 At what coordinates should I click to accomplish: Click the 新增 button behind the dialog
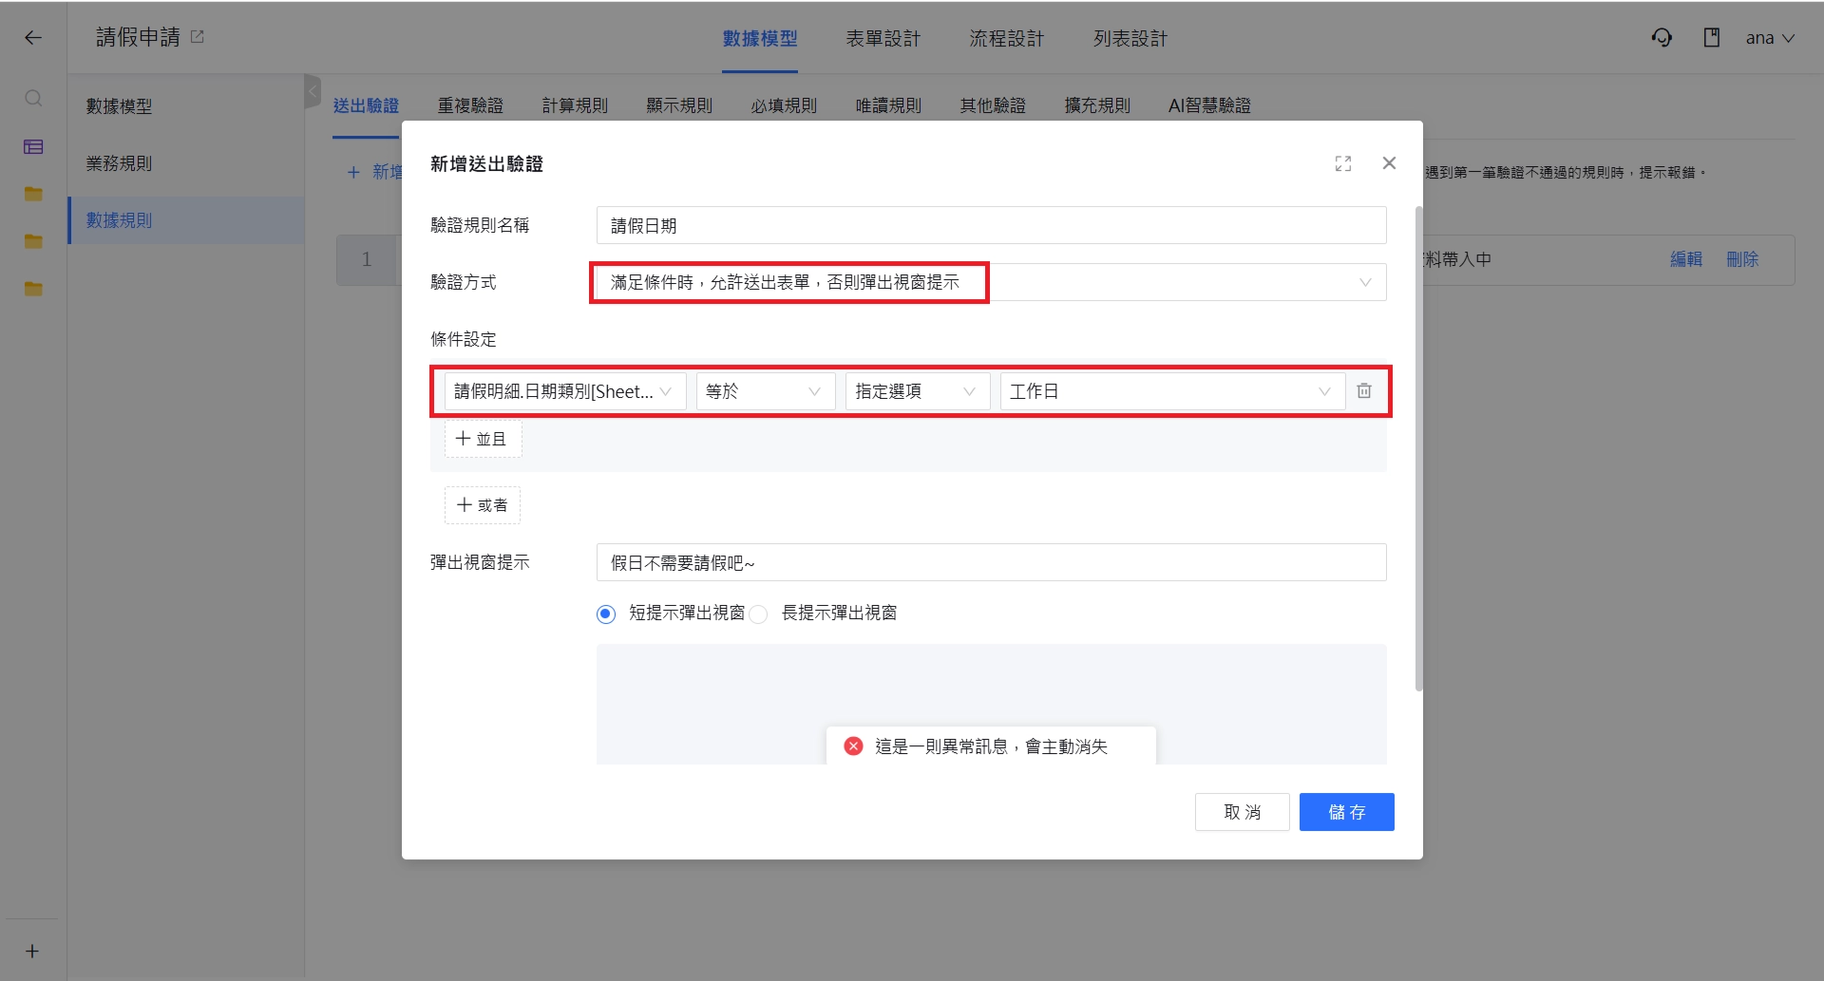(374, 172)
